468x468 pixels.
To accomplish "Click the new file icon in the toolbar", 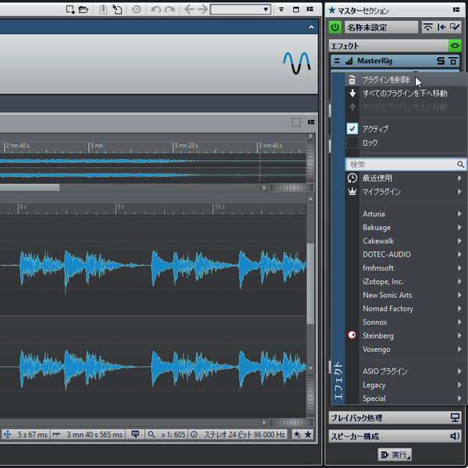I will (x=70, y=9).
